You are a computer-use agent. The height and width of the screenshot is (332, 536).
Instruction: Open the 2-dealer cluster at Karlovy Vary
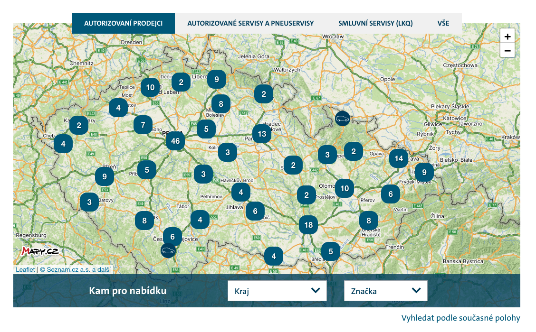coord(79,125)
